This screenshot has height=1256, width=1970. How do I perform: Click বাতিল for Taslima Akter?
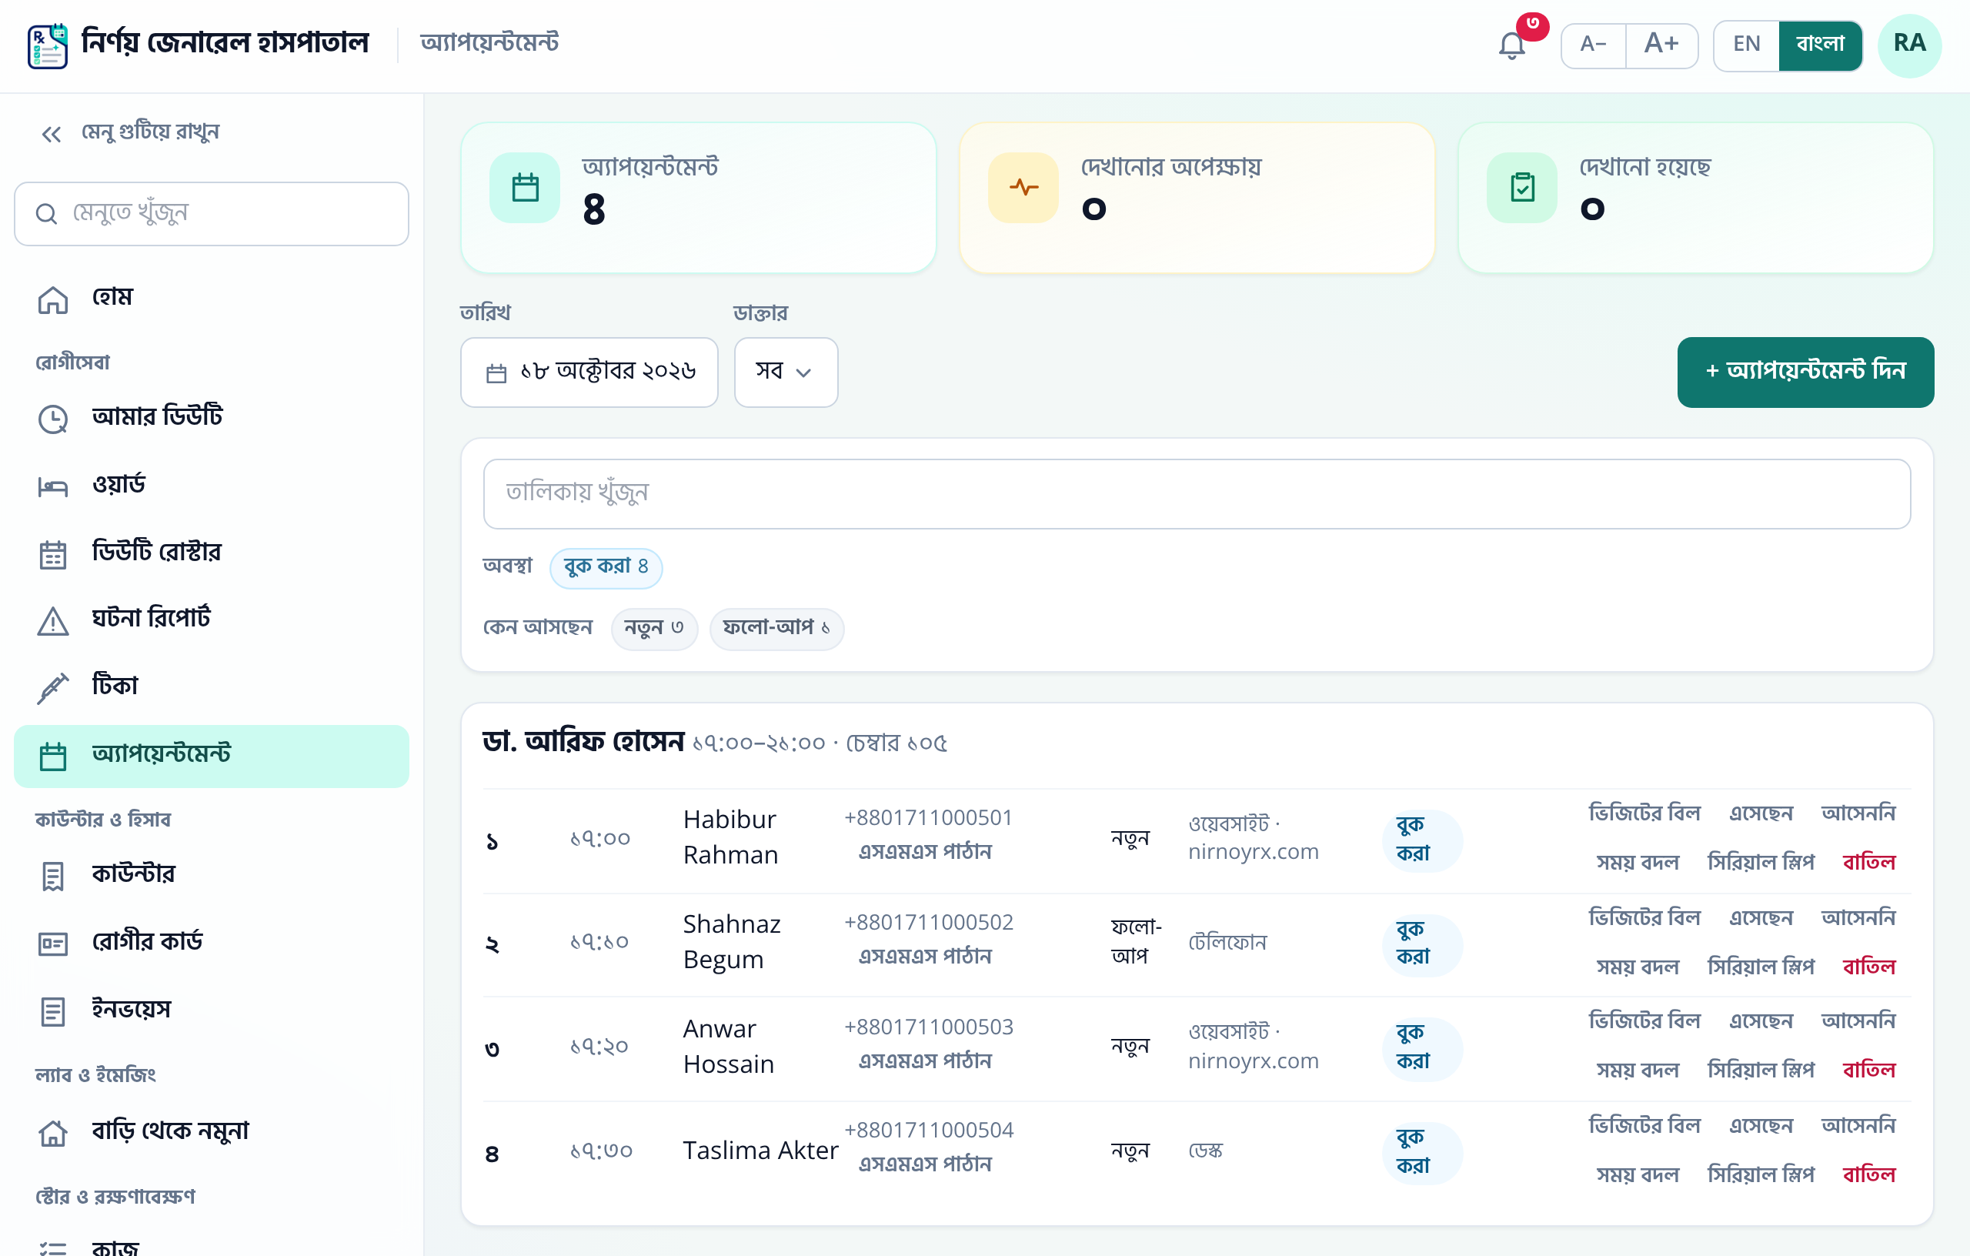(x=1868, y=1176)
